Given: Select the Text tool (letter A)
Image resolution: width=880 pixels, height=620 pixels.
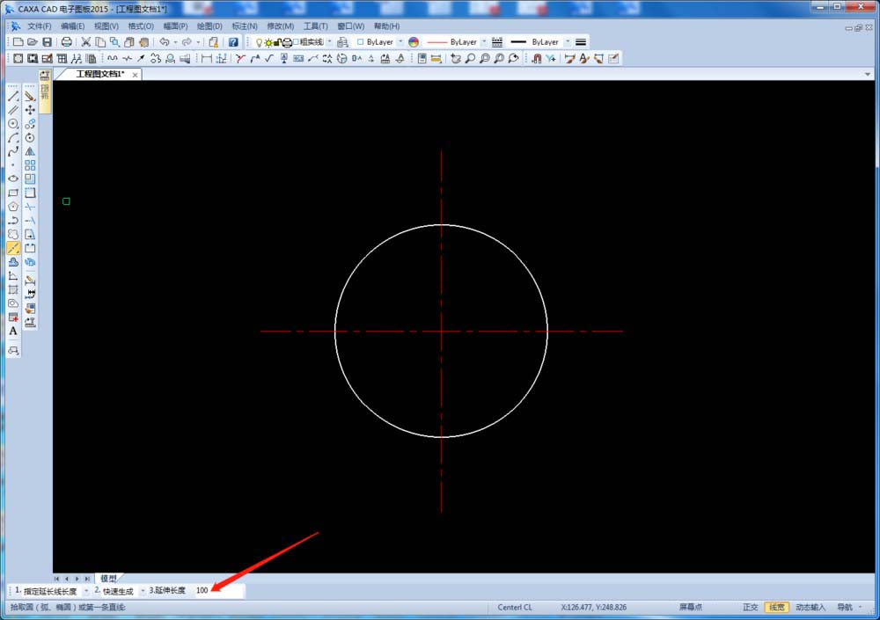Looking at the screenshot, I should (13, 331).
